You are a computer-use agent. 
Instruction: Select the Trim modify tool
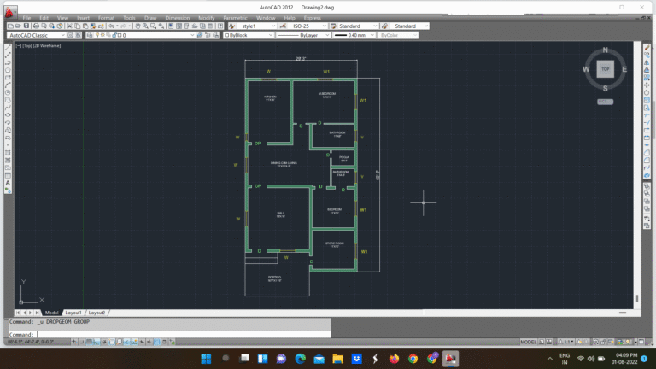coord(647,115)
